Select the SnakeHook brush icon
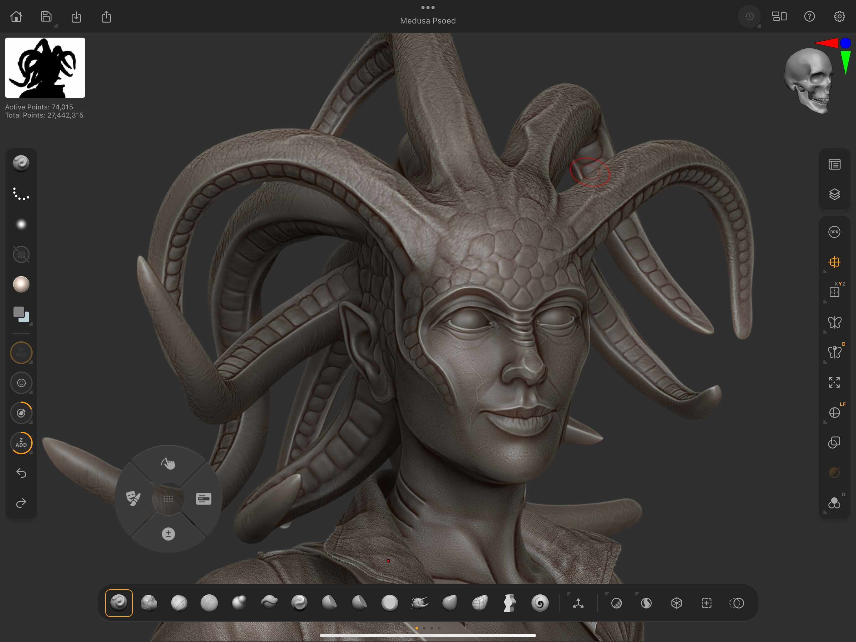 pos(420,603)
